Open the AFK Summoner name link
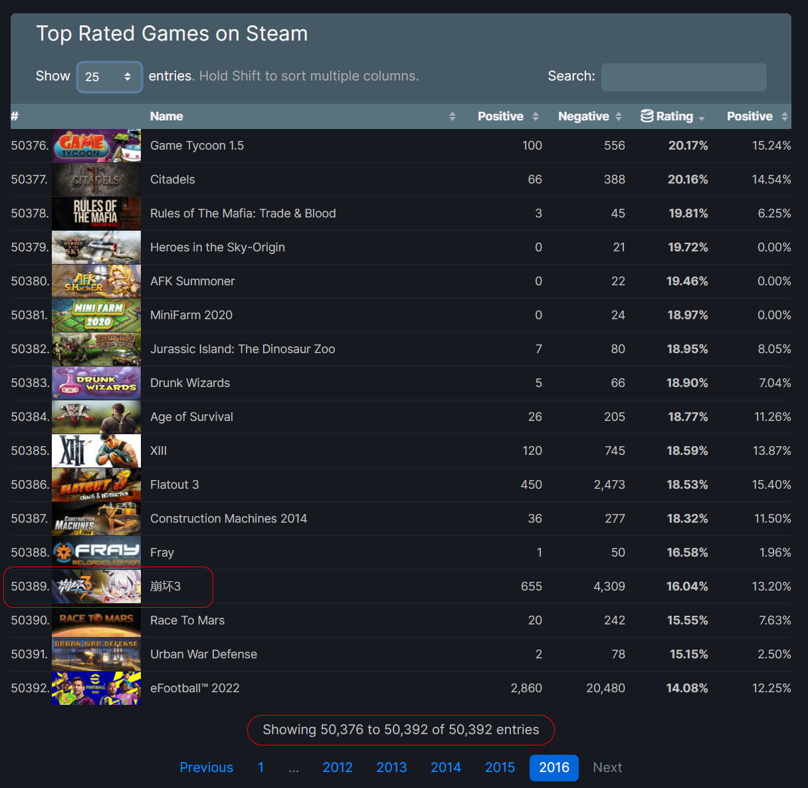 click(193, 281)
